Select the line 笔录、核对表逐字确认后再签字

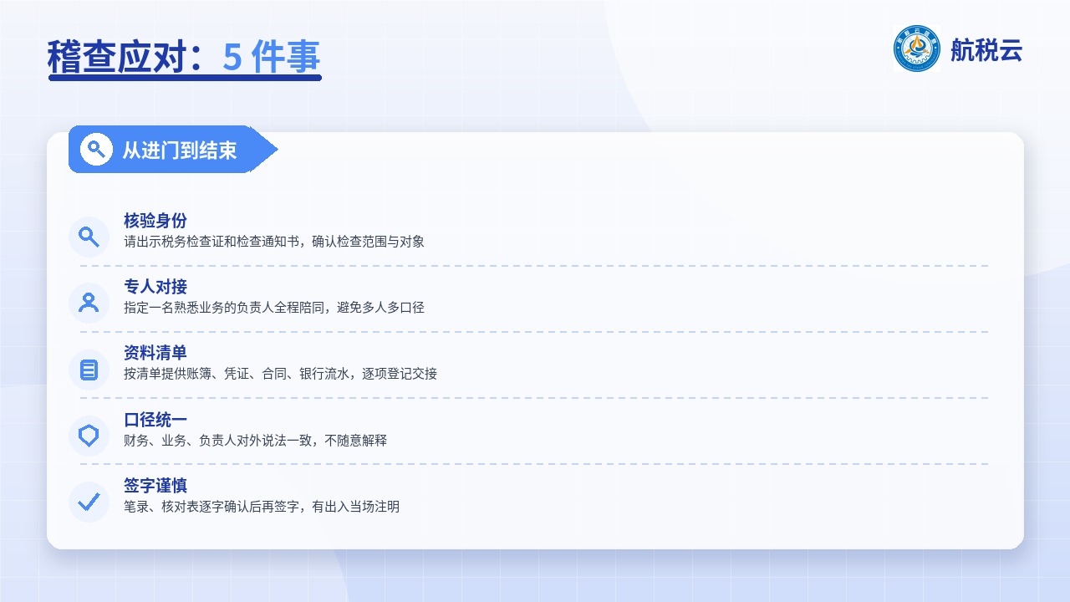click(211, 507)
